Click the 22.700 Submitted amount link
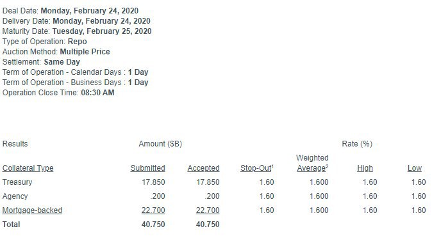432x236 pixels. coord(153,210)
